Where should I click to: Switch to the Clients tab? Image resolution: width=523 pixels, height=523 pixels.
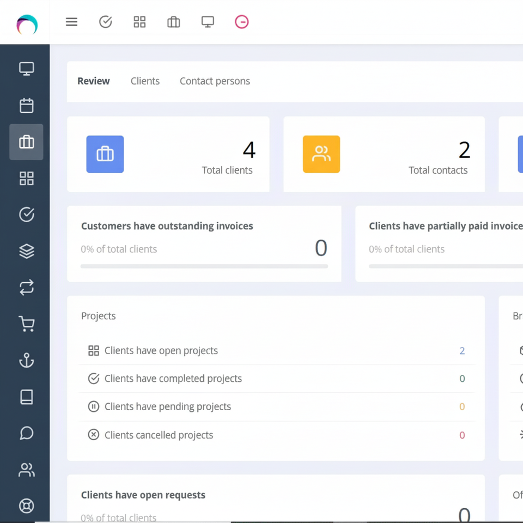pos(145,81)
